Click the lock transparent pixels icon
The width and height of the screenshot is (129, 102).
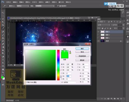(102, 28)
